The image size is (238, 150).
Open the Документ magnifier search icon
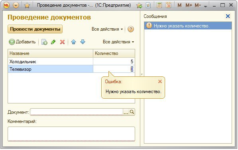(x=132, y=112)
